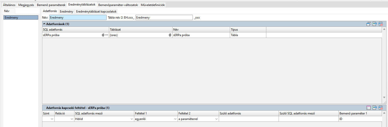Select Eredmeny in the left list

(x=21, y=18)
